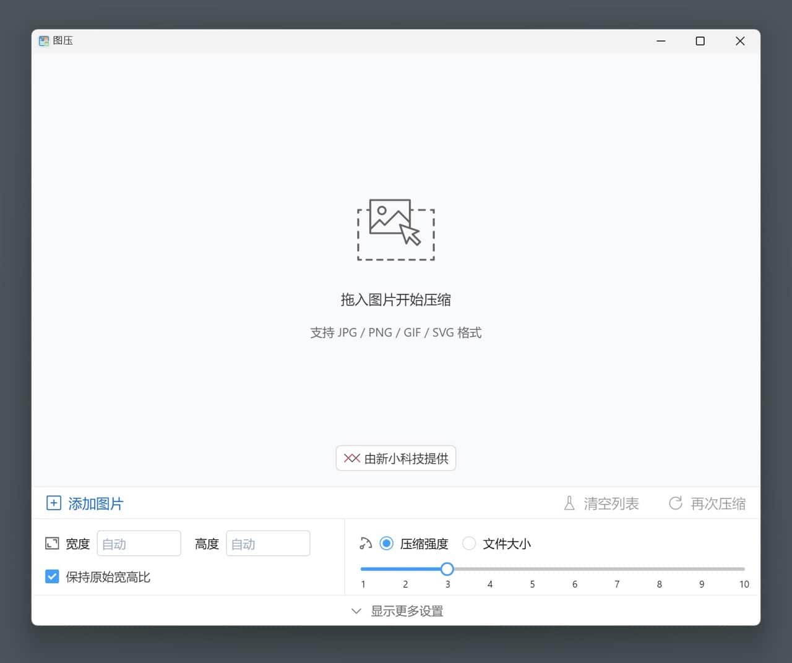Click the 再次压缩 text label
The width and height of the screenshot is (792, 663).
pos(718,504)
